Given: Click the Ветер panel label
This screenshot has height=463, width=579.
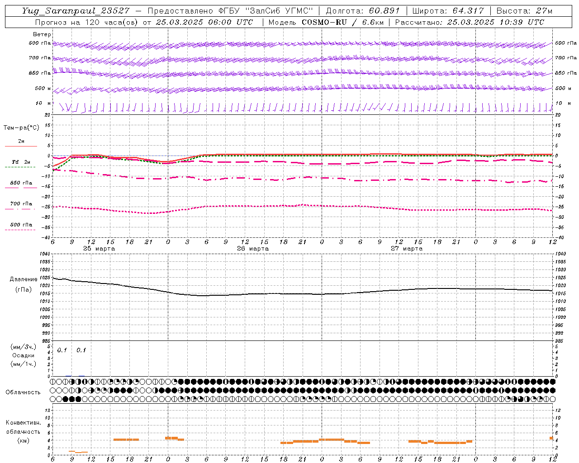Looking at the screenshot, I should click(42, 34).
